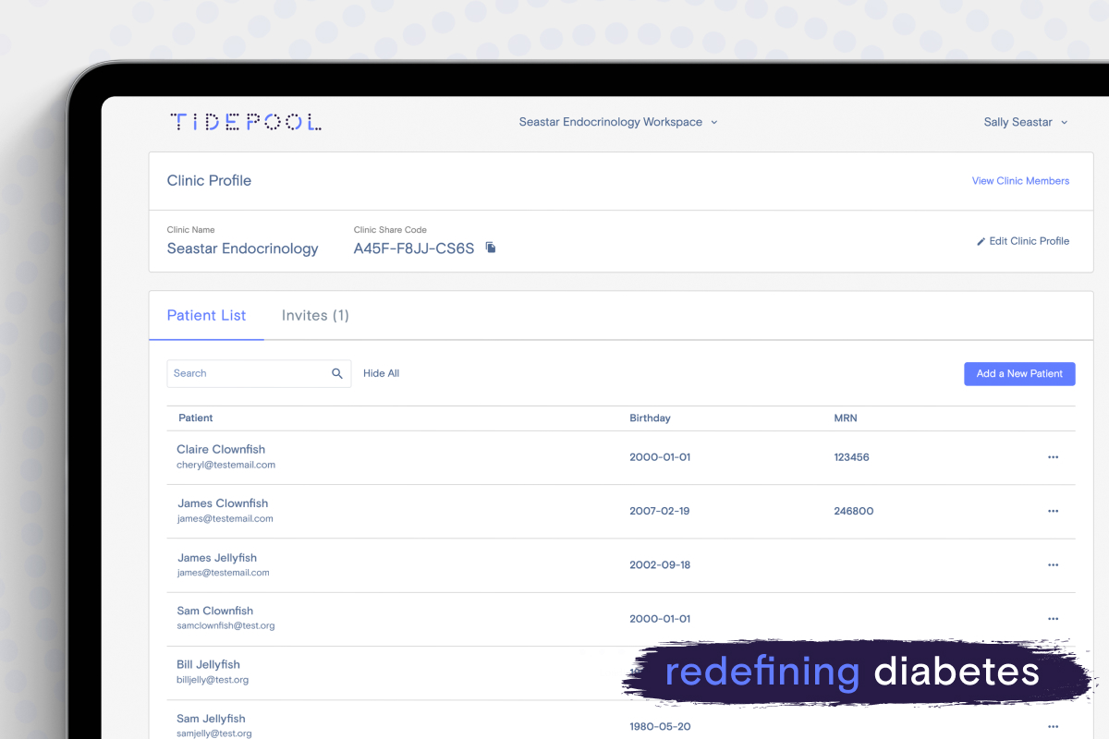The width and height of the screenshot is (1109, 739).
Task: Open the actions menu for Sam Jellyfish
Action: click(1053, 726)
